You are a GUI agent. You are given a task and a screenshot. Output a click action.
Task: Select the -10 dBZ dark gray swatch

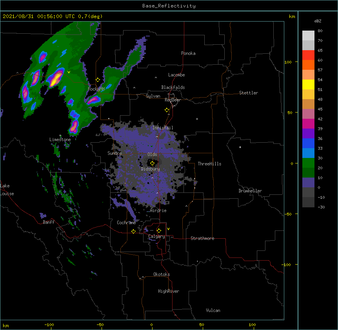[308, 202]
